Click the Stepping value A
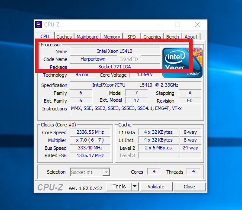This screenshot has height=210, width=242. click(190, 93)
